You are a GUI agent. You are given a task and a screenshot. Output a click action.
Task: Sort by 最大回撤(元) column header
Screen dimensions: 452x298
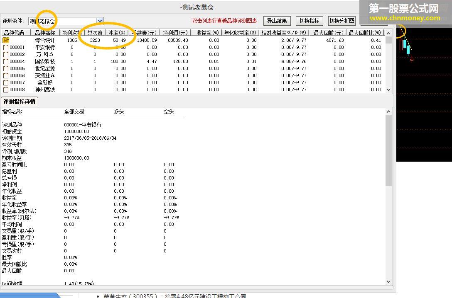[329, 33]
